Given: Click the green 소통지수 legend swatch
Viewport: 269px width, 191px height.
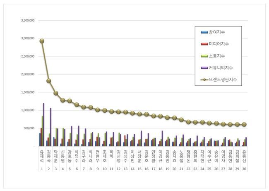Looking at the screenshot, I should (205, 56).
